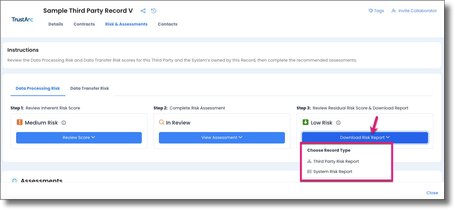The image size is (455, 210).
Task: Click Step 3: Review Residual Risk Score text
Action: pyautogui.click(x=353, y=108)
